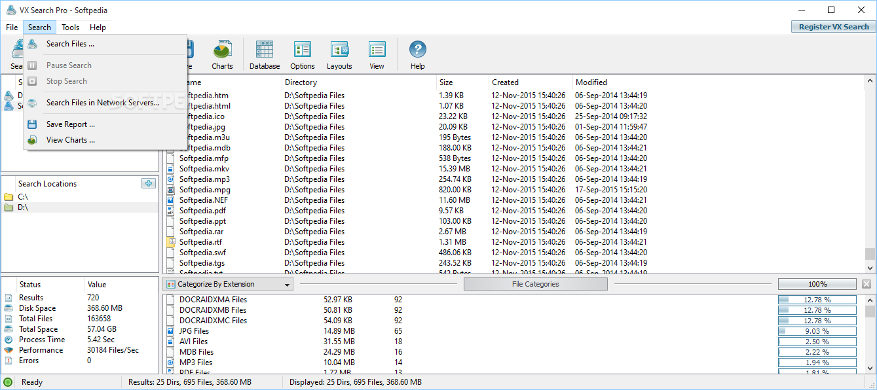Click the JPG Files category icon
877x390 pixels.
click(170, 331)
